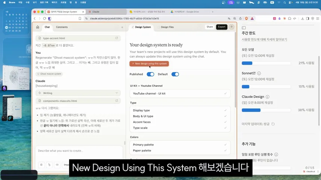This screenshot has width=321, height=180.
Task: Click the checkmark on Display type row
Action: coord(225,110)
